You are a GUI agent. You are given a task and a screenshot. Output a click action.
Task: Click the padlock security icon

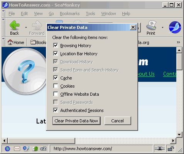tap(171, 149)
